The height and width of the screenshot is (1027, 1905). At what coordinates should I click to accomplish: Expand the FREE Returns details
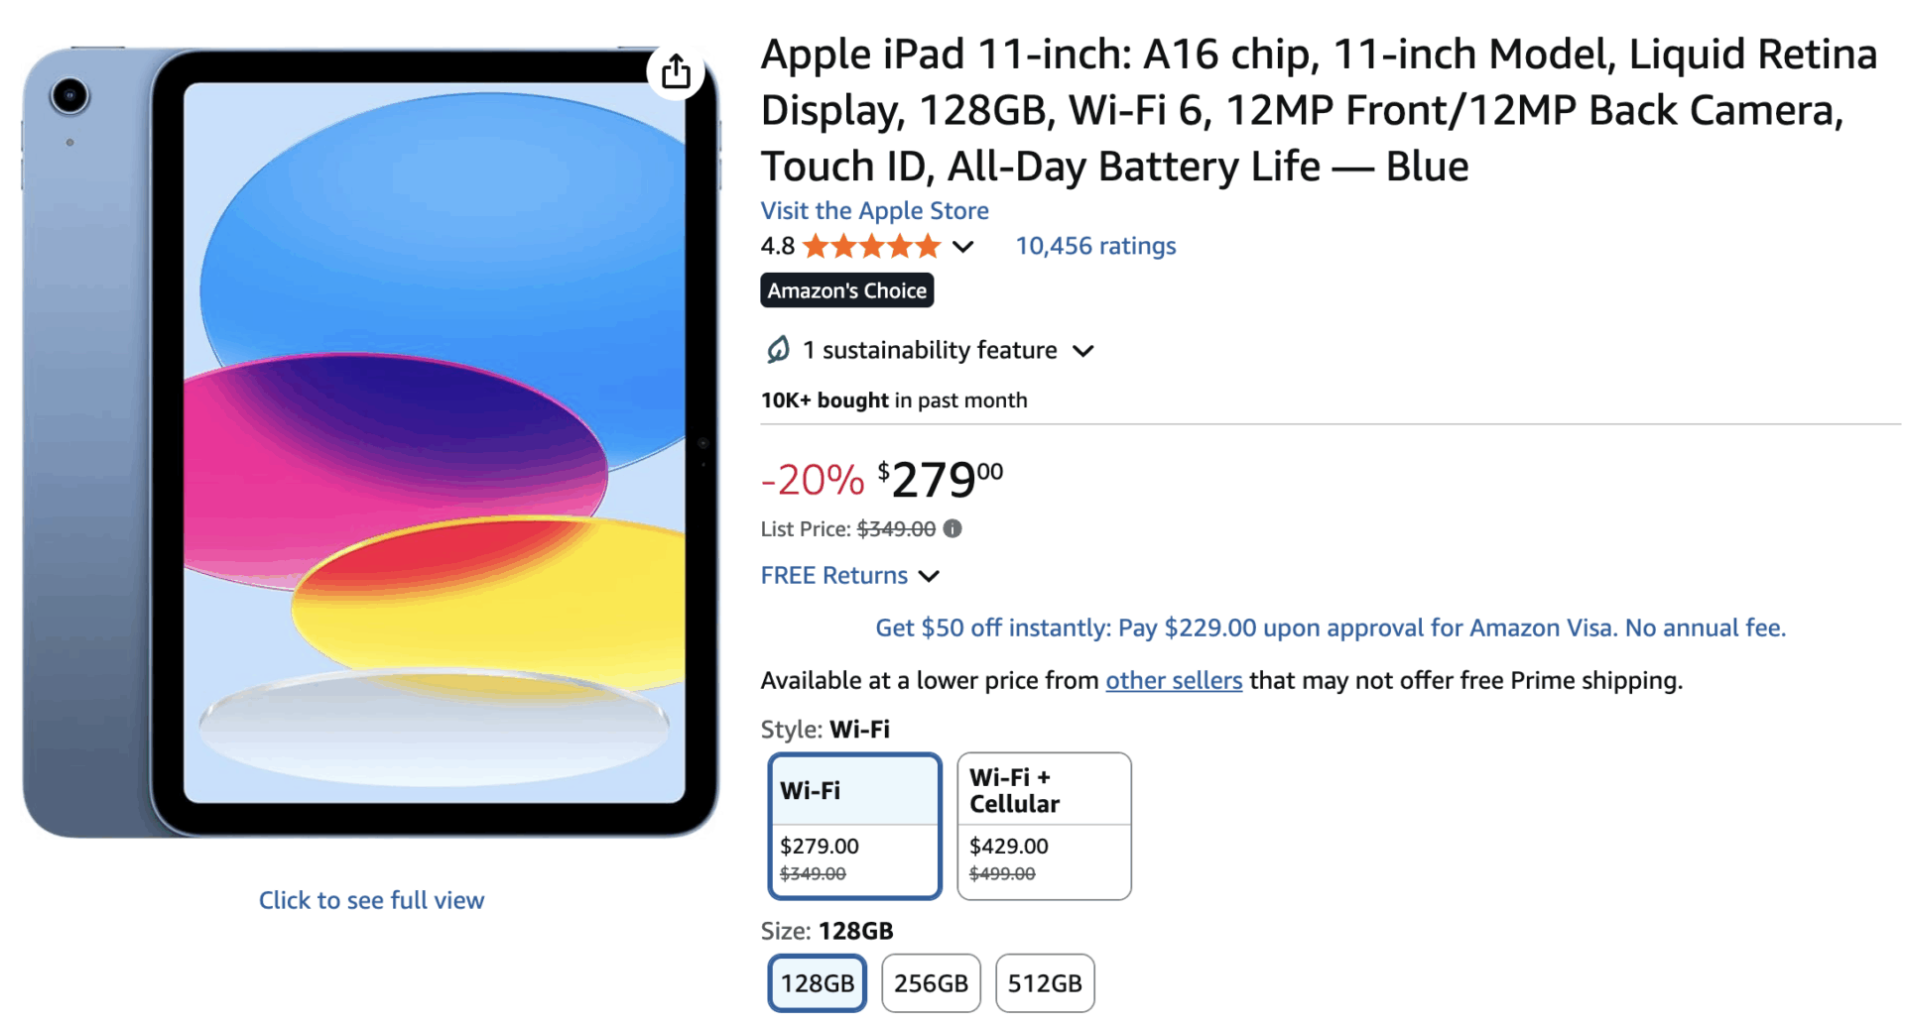[929, 576]
